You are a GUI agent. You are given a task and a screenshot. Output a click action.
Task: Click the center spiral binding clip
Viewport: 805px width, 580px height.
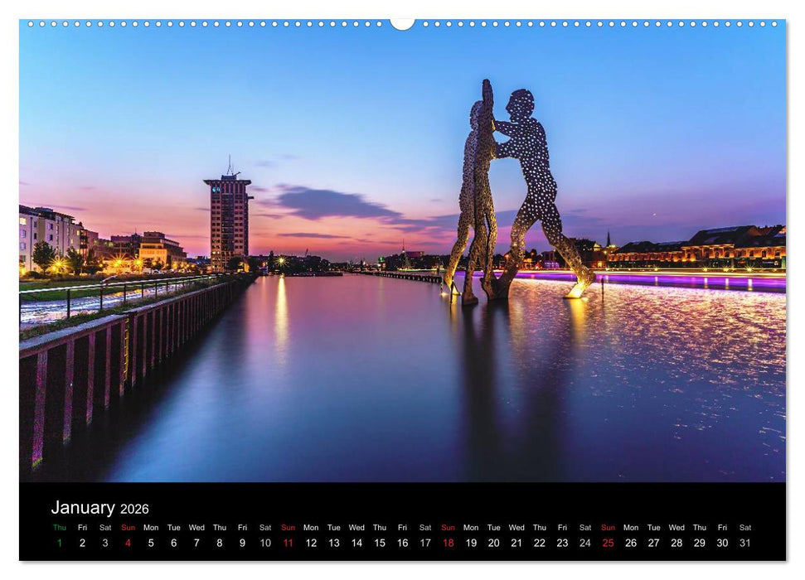point(402,22)
